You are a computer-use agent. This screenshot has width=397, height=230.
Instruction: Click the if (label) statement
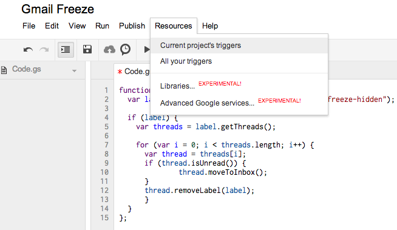pos(153,117)
